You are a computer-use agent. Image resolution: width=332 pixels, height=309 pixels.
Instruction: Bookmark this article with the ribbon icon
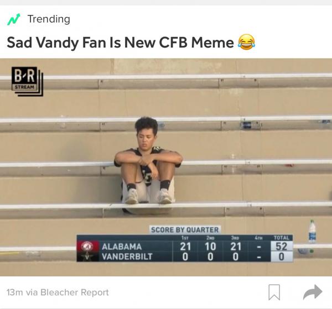tap(274, 292)
